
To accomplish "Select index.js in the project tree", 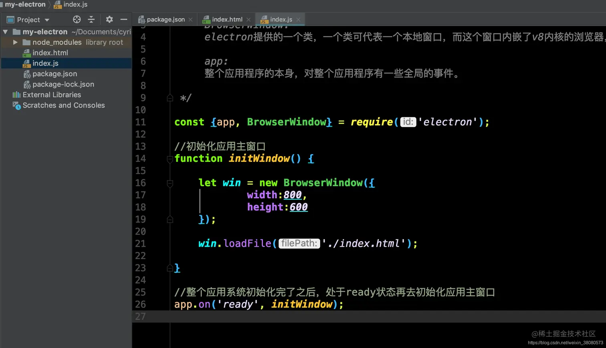I will 45,63.
